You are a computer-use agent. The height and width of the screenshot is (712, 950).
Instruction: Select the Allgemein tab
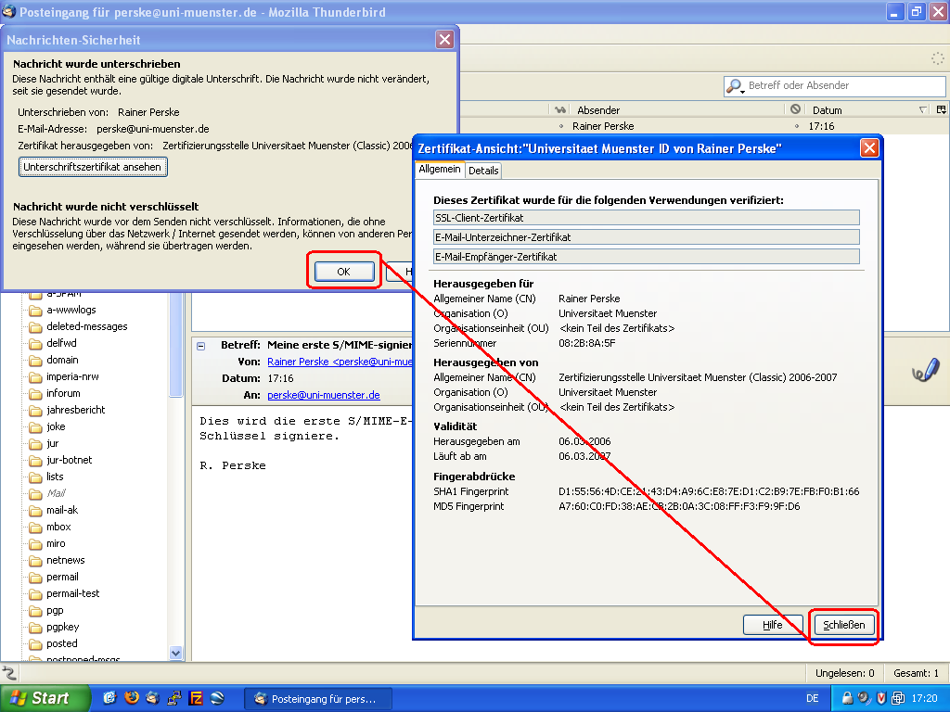439,170
